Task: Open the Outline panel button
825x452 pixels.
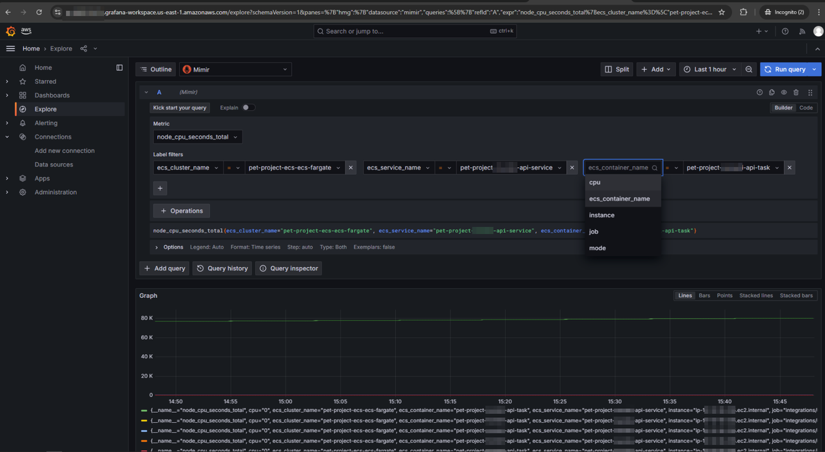Action: 157,69
